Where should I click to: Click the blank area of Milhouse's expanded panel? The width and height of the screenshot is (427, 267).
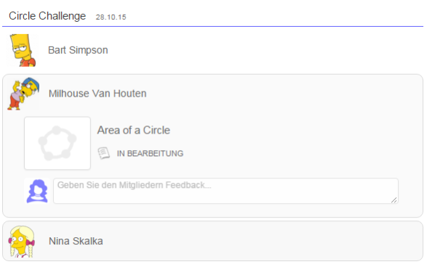tap(300, 141)
